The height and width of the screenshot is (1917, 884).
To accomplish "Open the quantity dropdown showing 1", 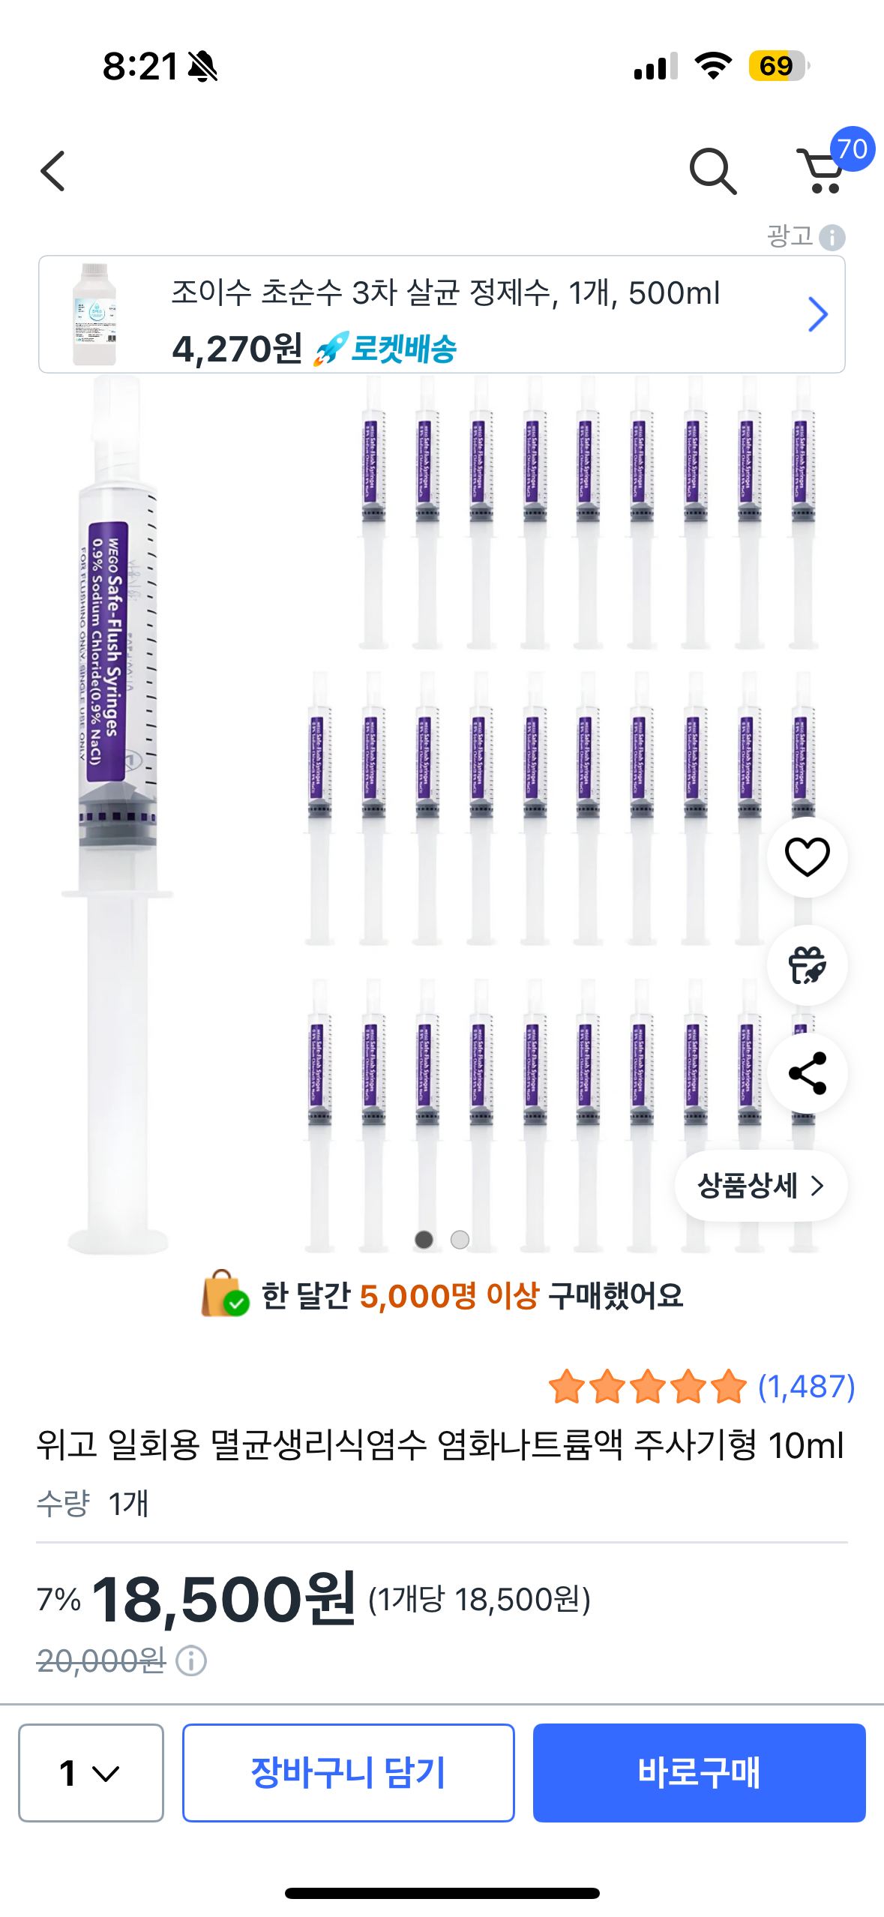I will [91, 1772].
